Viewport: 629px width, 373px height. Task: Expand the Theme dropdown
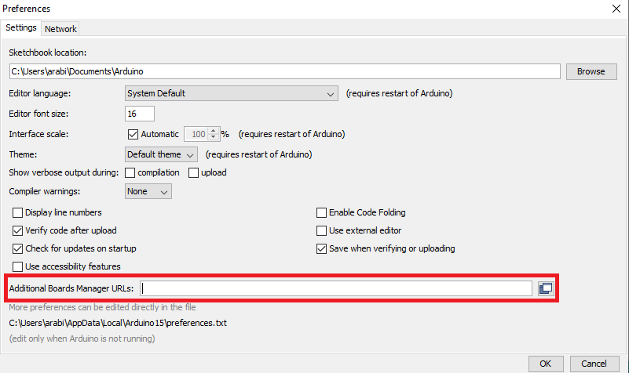point(161,154)
